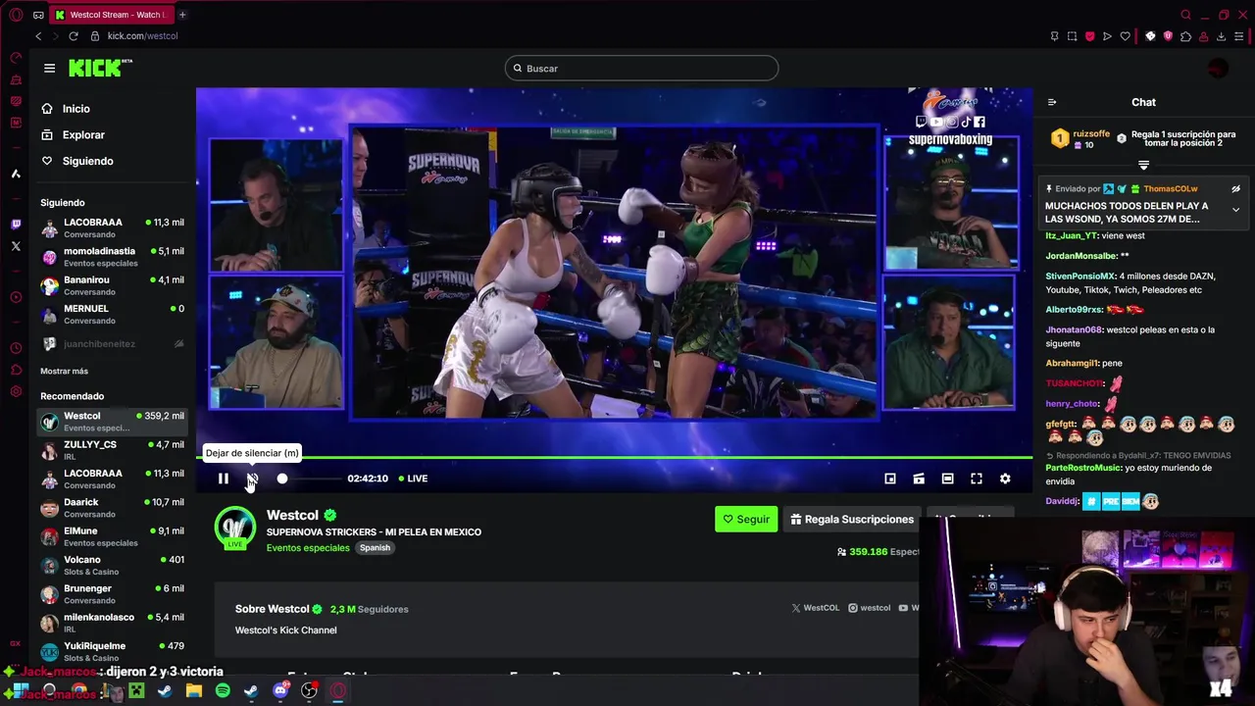This screenshot has width=1255, height=706.
Task: Open the clip creation icon
Action: coord(919,479)
